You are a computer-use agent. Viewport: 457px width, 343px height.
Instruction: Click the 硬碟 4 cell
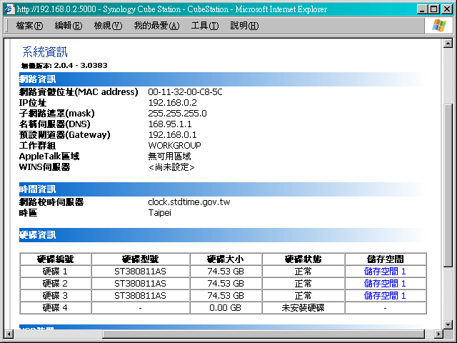56,308
